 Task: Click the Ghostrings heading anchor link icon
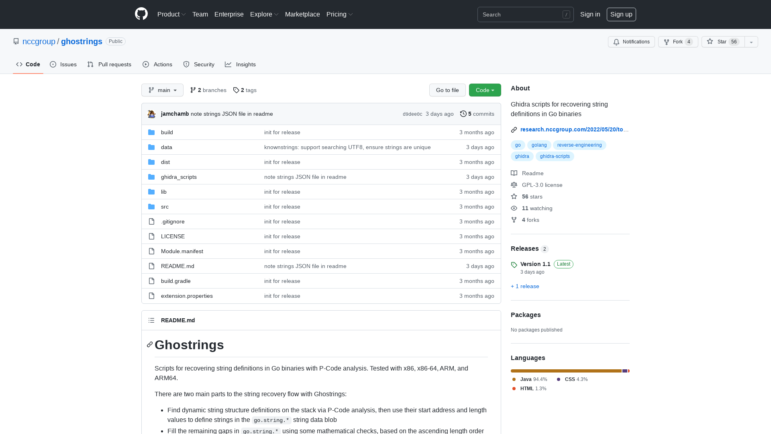pyautogui.click(x=150, y=344)
